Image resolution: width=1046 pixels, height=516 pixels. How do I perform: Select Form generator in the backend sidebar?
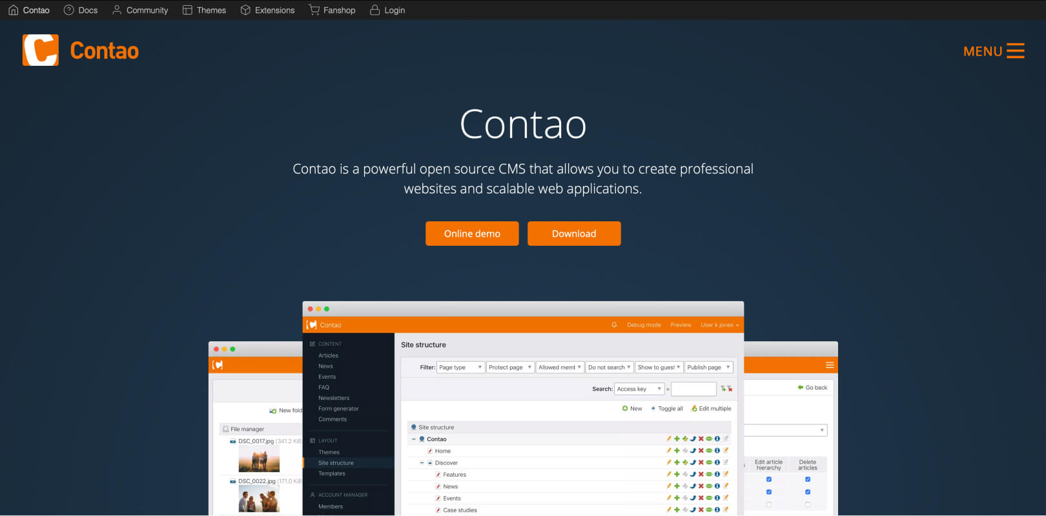(338, 409)
